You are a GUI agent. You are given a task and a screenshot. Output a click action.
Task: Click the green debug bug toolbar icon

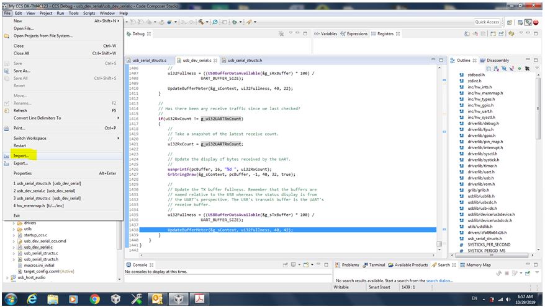click(x=235, y=22)
